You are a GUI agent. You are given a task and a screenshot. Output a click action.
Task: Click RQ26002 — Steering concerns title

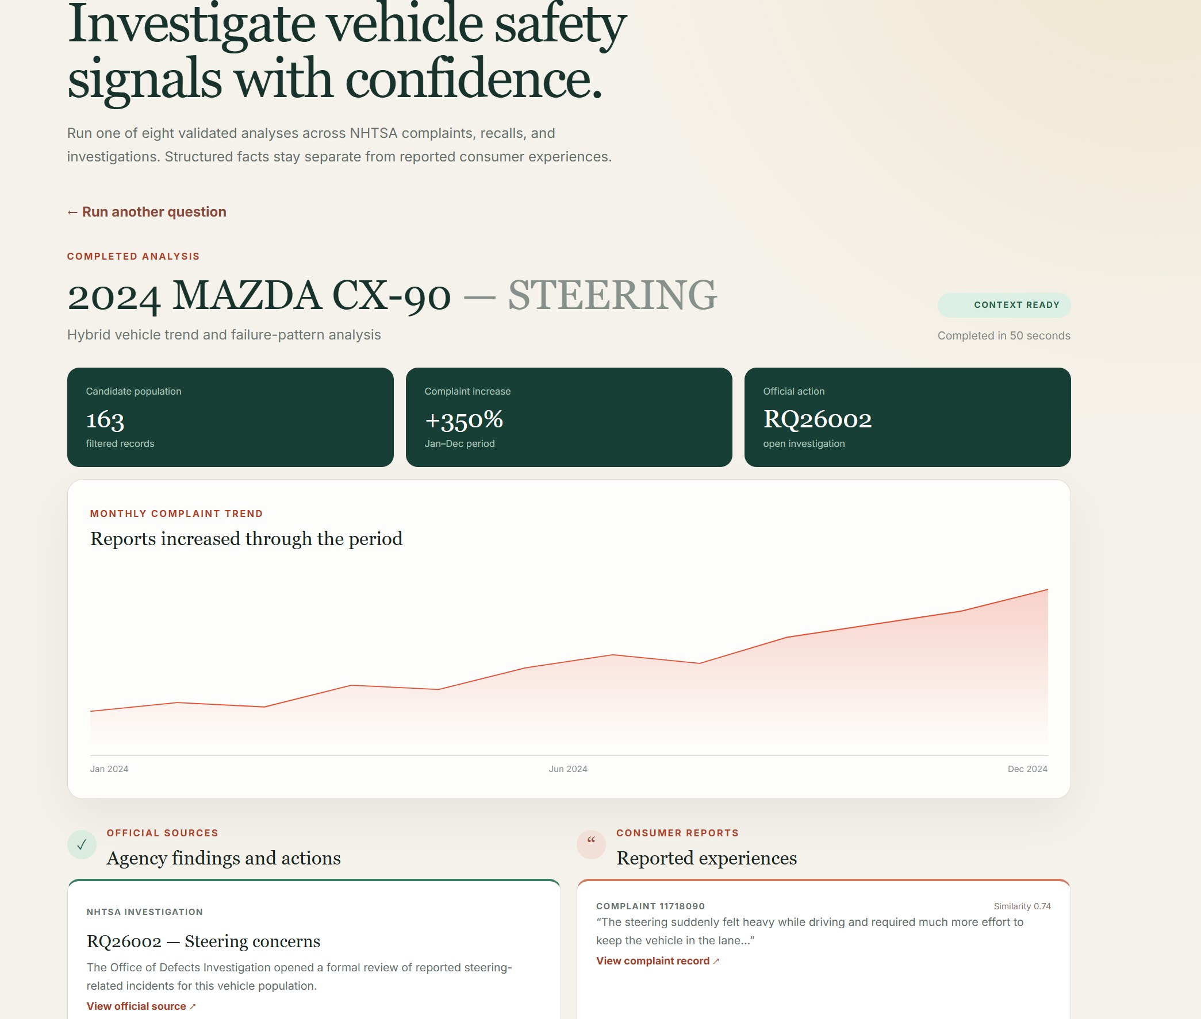point(204,941)
